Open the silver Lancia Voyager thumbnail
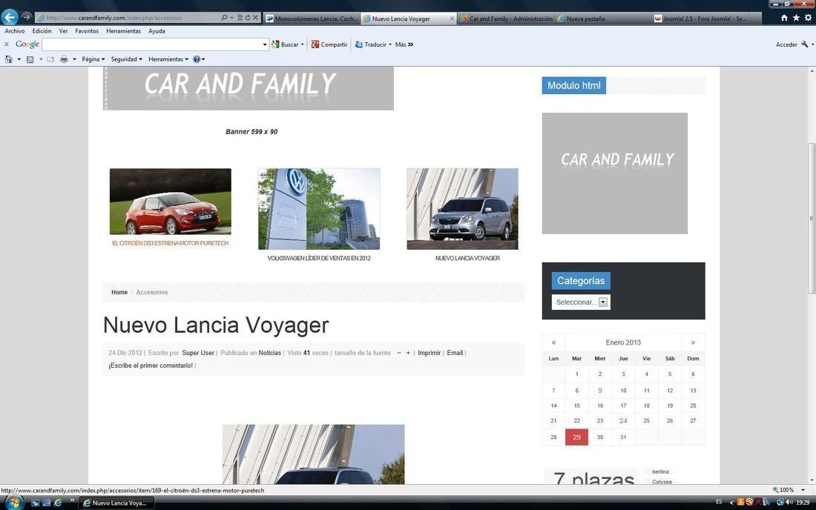816x510 pixels. coord(462,208)
